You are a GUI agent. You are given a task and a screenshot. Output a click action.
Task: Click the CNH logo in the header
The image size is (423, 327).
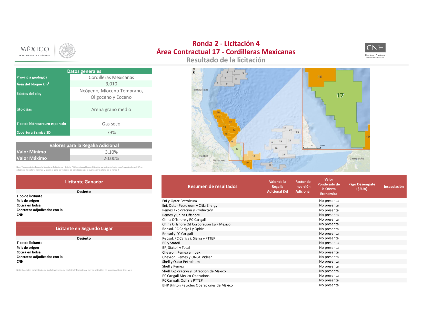(x=375, y=51)
